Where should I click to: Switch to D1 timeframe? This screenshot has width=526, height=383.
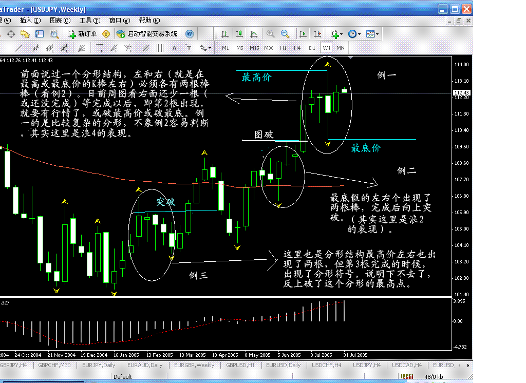(x=312, y=48)
